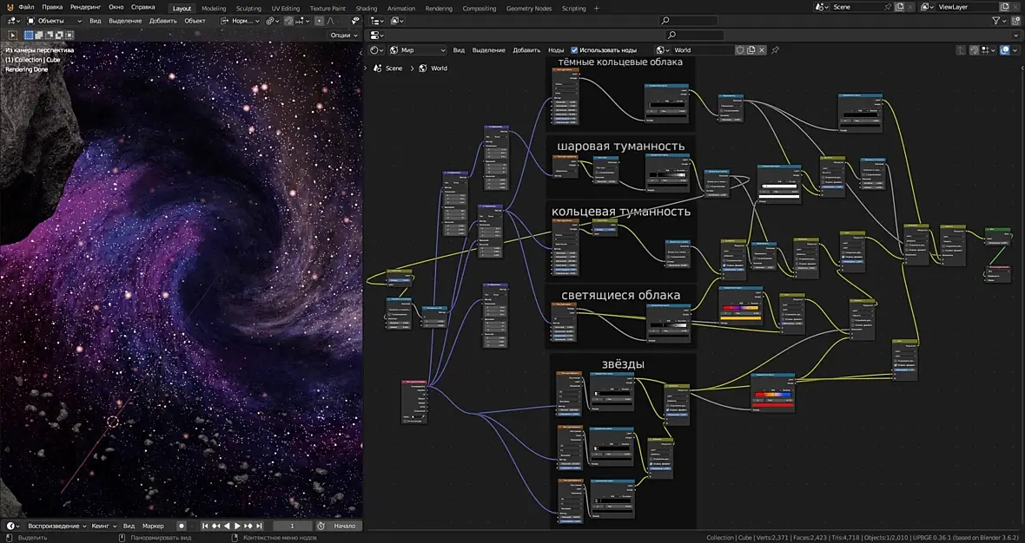Image resolution: width=1025 pixels, height=543 pixels.
Task: Click the fake user shield icon for World
Action: tap(740, 50)
